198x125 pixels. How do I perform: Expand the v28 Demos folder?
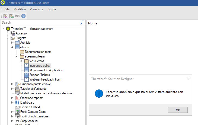(21, 61)
